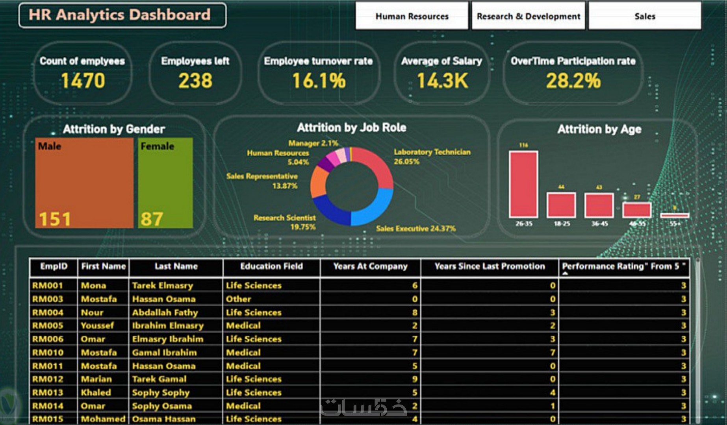
Task: Toggle the sort arrow under Performance Rating
Action: tap(566, 273)
